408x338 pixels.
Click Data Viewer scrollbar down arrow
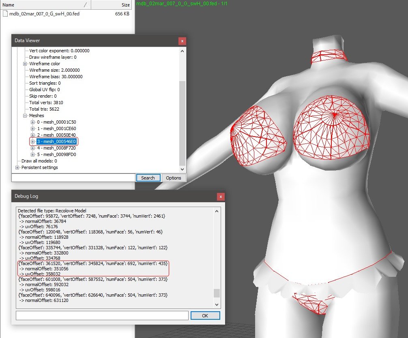point(183,169)
